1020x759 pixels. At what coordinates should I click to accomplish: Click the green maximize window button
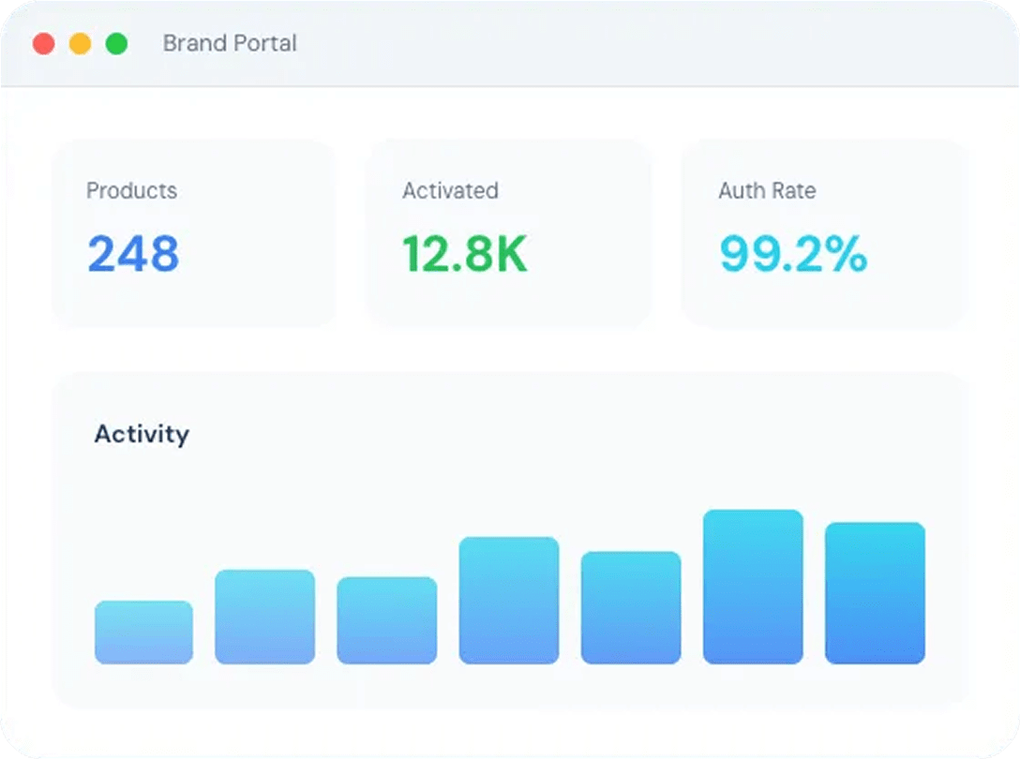pyautogui.click(x=116, y=44)
